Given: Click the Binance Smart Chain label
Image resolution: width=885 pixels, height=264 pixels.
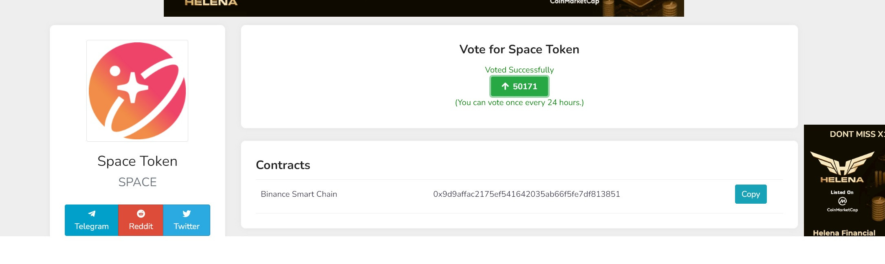Looking at the screenshot, I should 299,194.
